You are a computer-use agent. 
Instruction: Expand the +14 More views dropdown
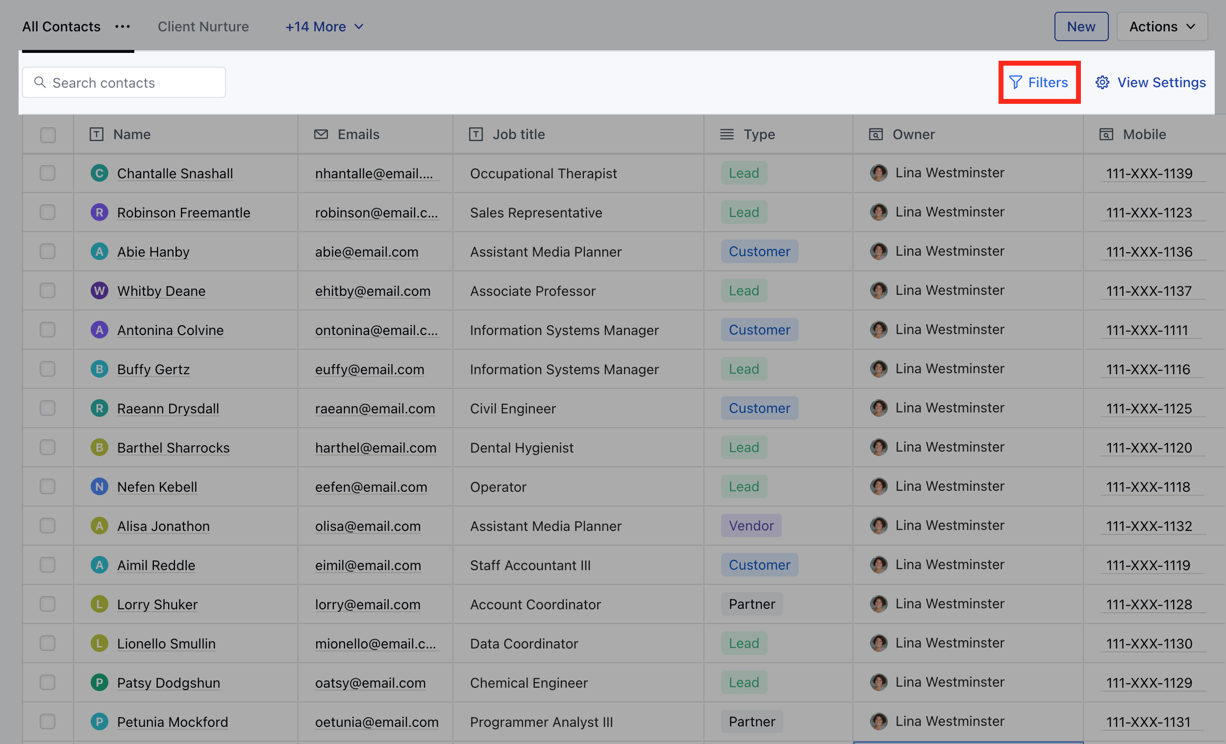[325, 26]
